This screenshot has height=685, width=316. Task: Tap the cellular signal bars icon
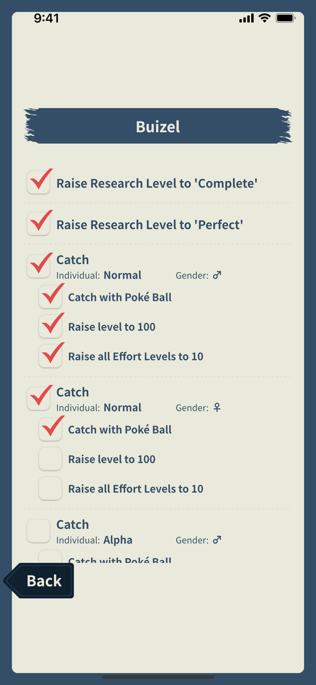click(x=247, y=18)
